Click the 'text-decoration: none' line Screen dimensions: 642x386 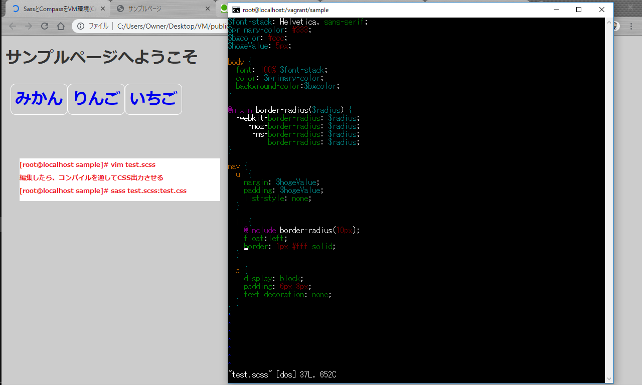pyautogui.click(x=288, y=295)
